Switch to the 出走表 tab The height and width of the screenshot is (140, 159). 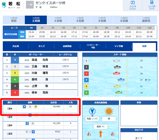point(16,46)
